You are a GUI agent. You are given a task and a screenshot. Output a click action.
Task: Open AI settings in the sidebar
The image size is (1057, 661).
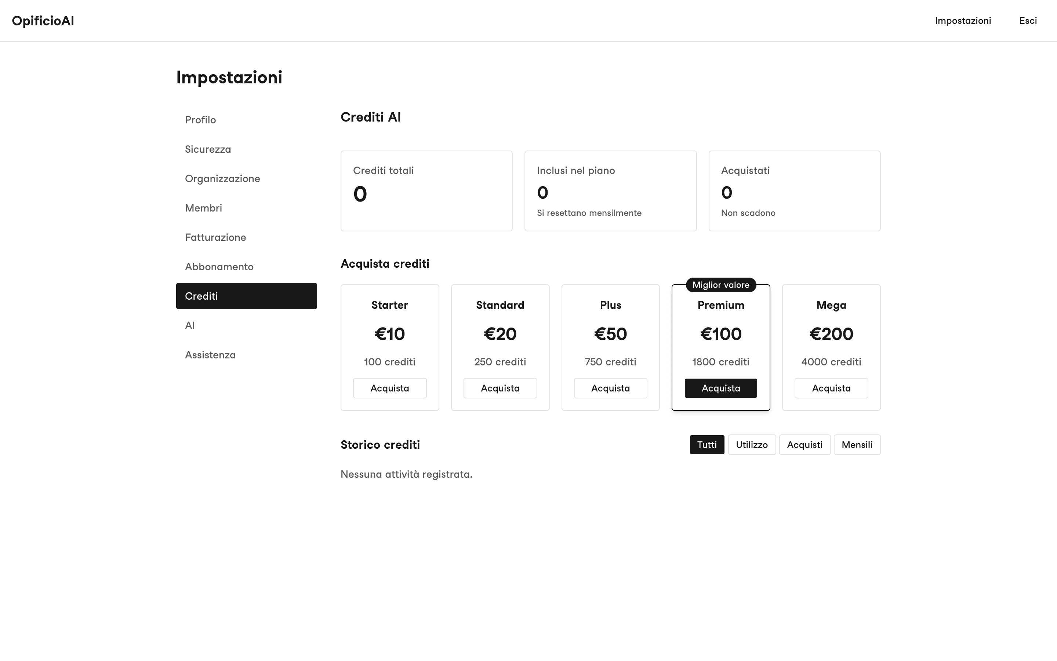[246, 325]
